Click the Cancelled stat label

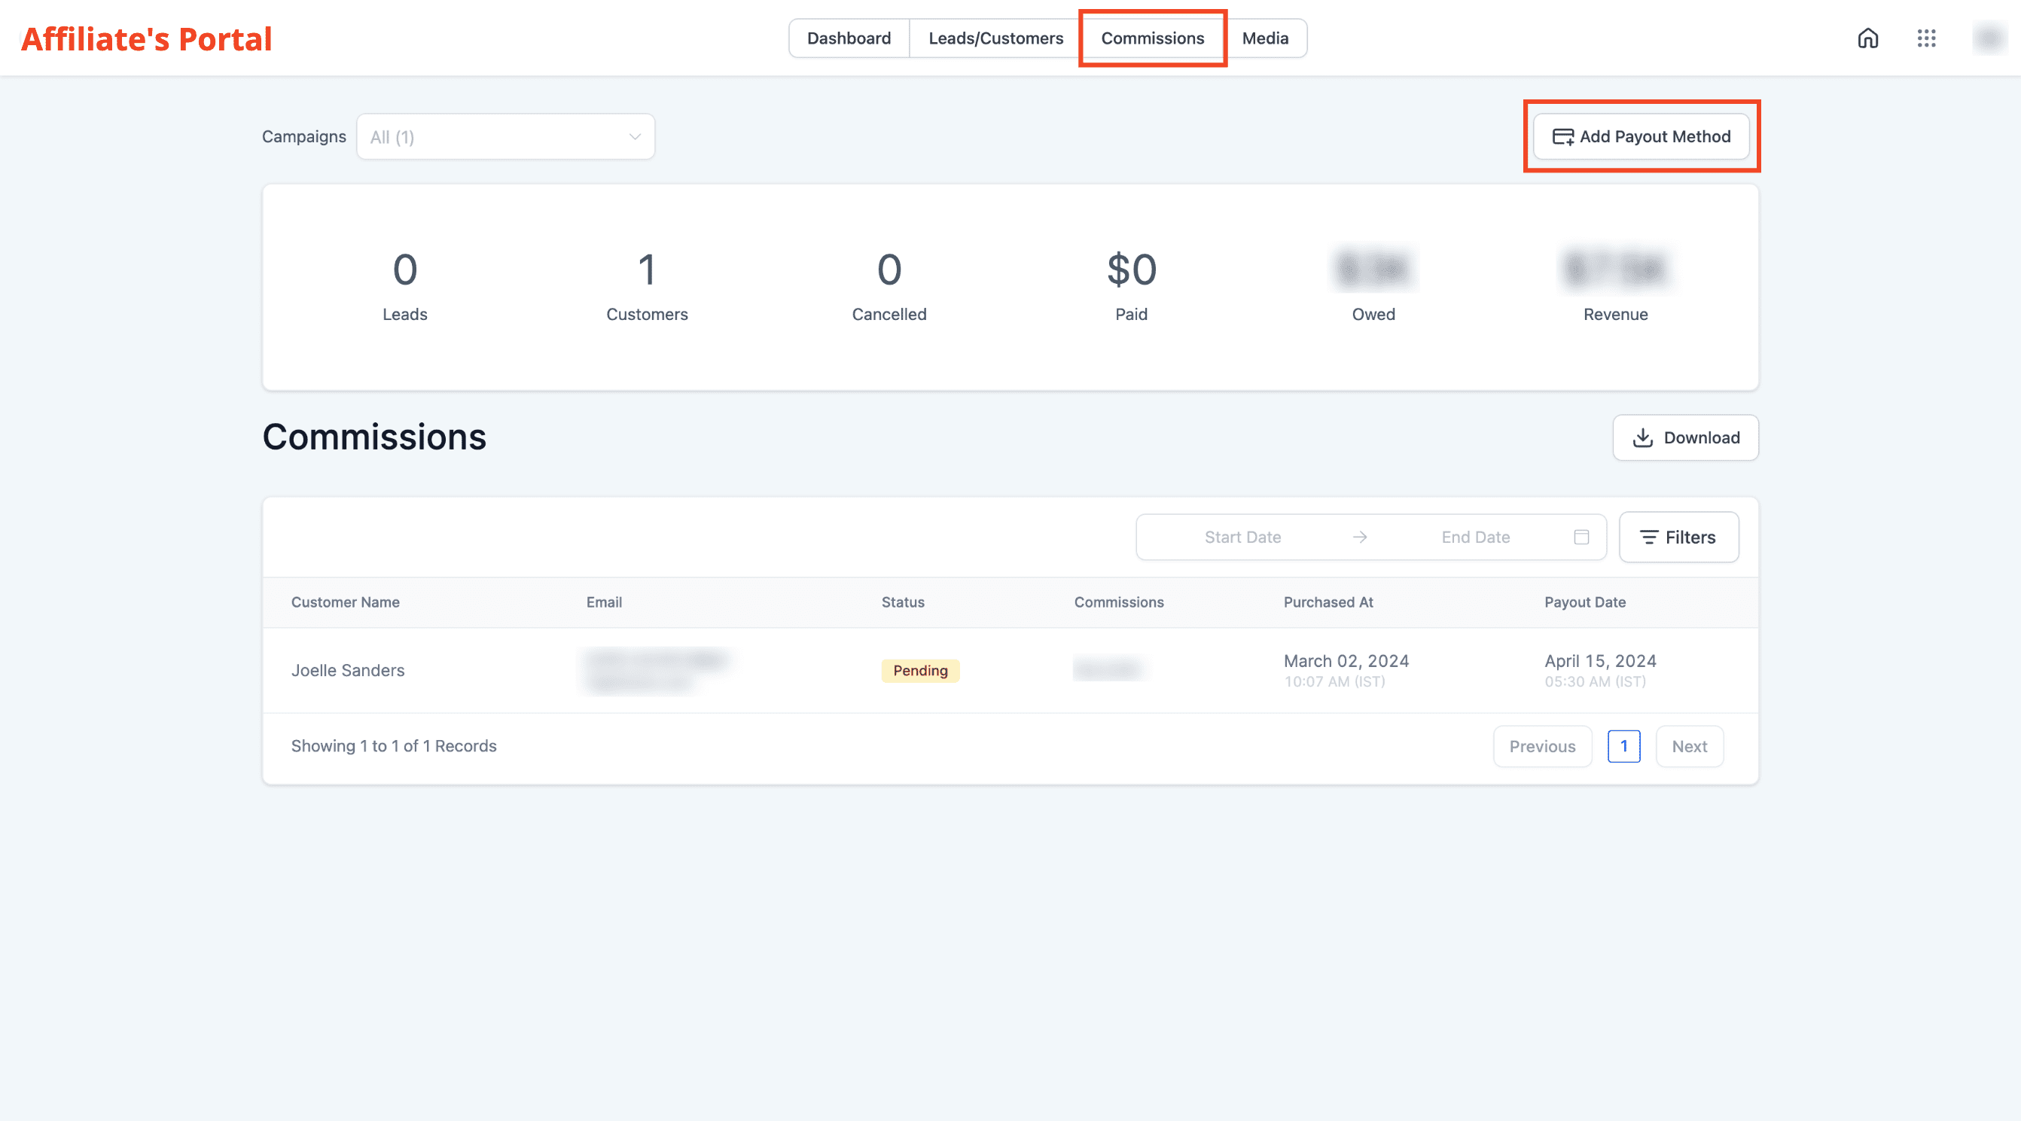click(889, 315)
